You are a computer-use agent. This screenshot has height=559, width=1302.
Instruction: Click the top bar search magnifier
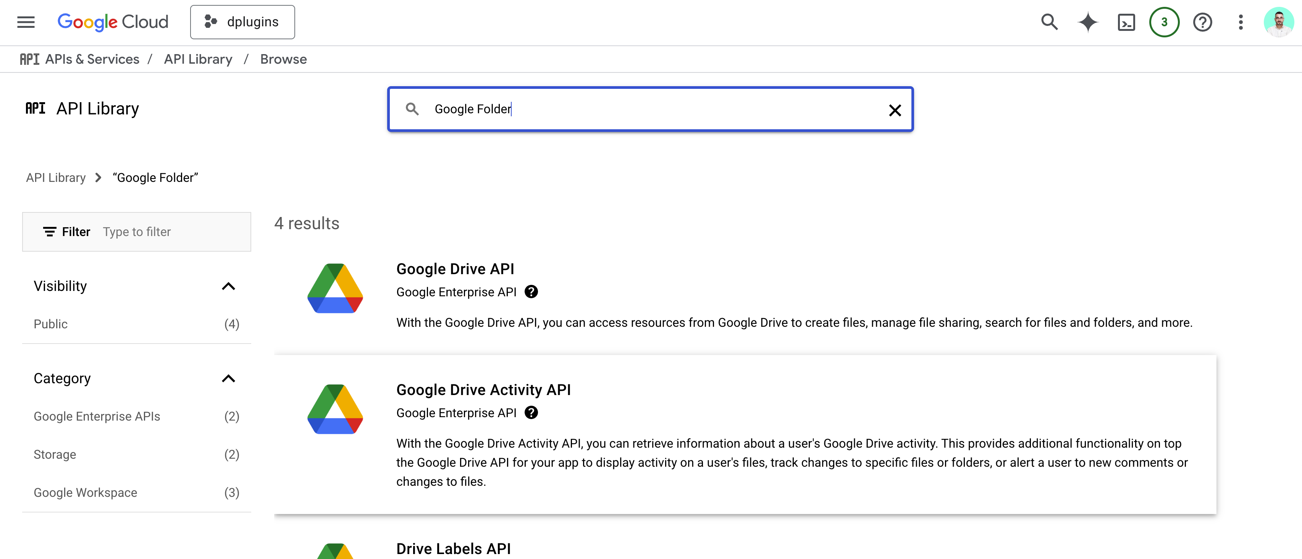click(1049, 22)
